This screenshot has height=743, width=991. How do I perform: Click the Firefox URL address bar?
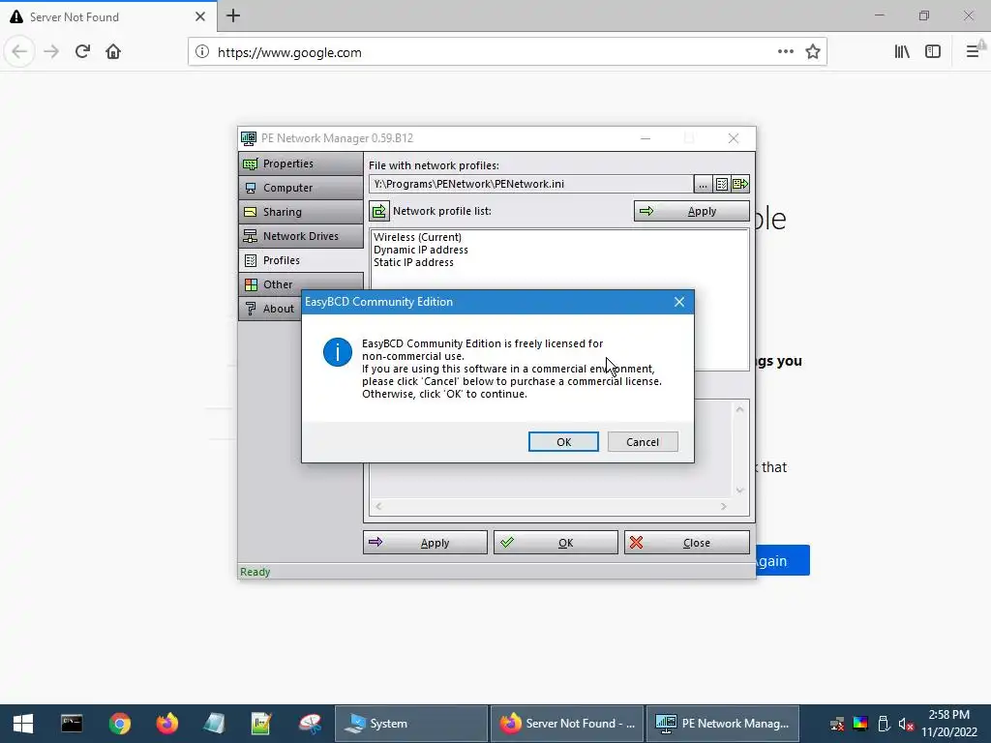(x=493, y=52)
